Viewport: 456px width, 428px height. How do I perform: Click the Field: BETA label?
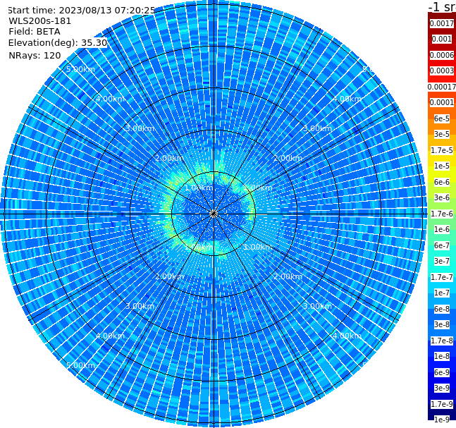[35, 32]
